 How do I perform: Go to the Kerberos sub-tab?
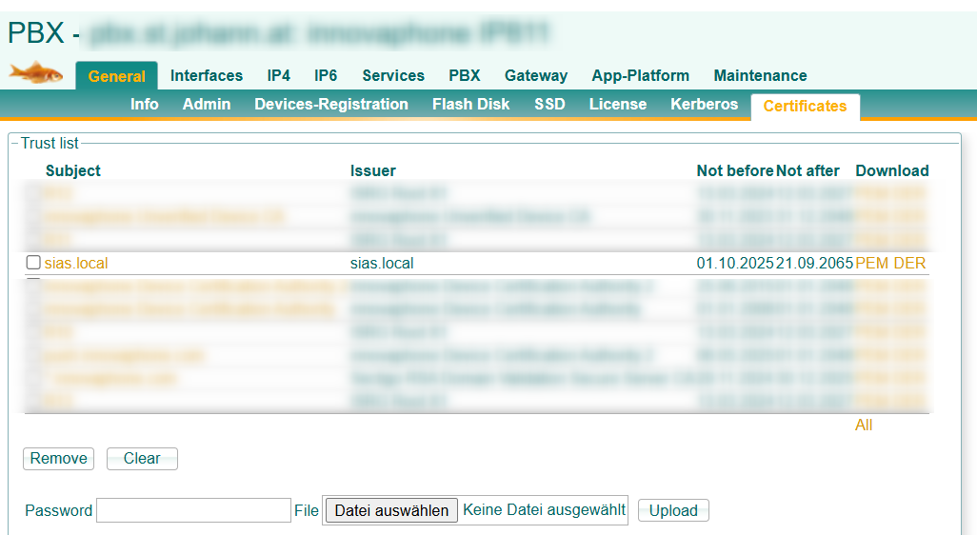(704, 105)
